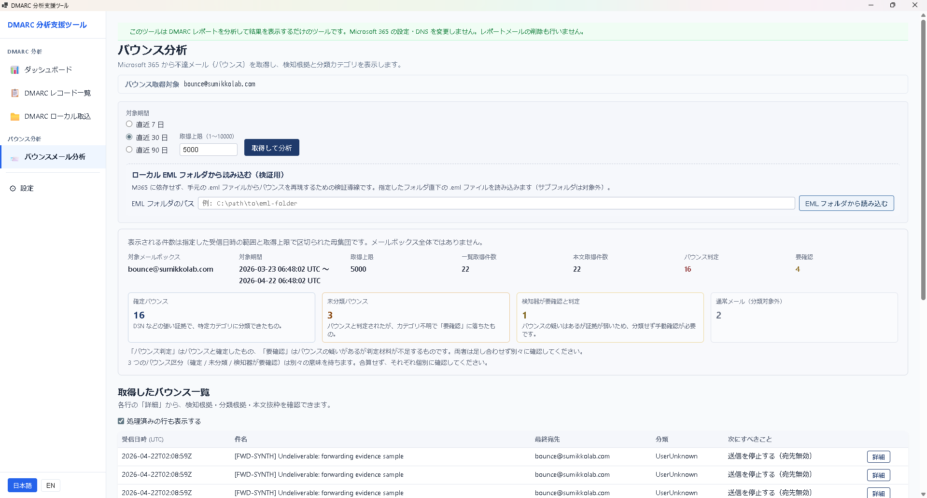Click bounce@sumikkolab.com under 対象メールボックス
The width and height of the screenshot is (927, 498).
170,269
